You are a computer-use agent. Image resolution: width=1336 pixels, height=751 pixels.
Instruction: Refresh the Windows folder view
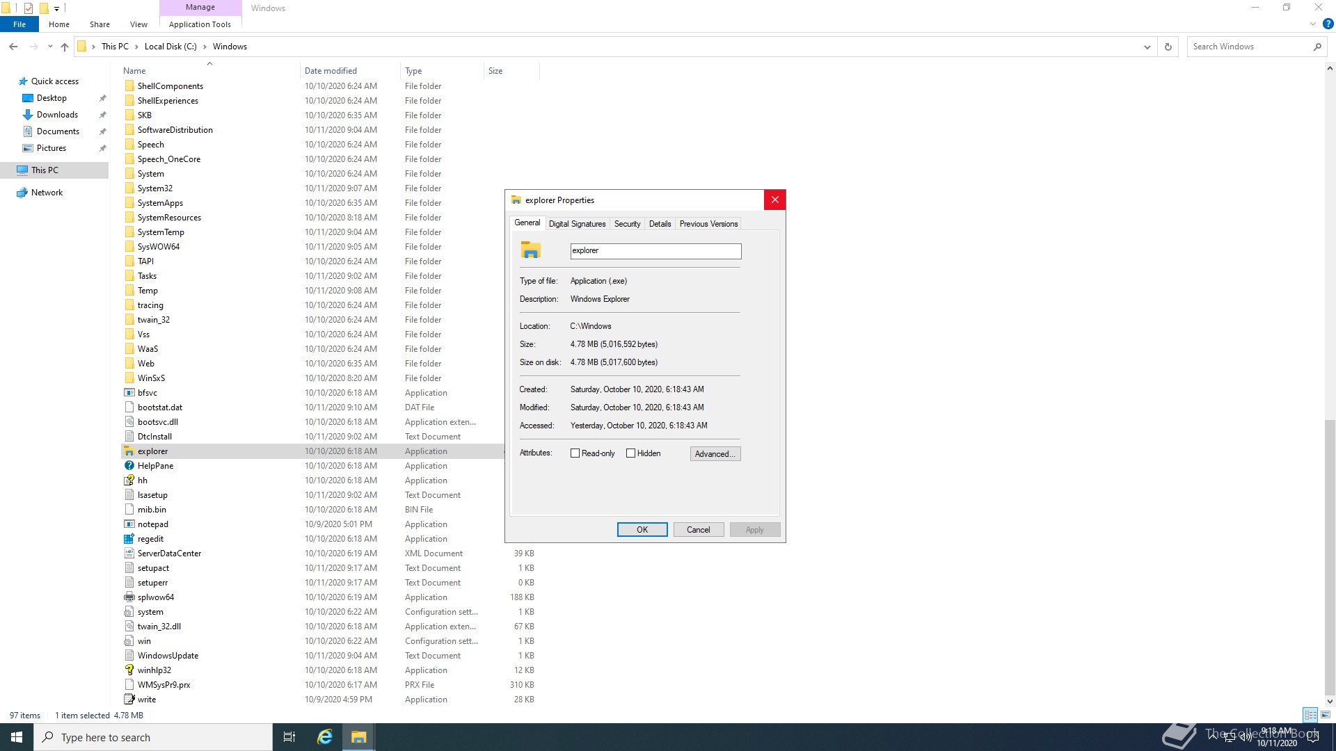(x=1168, y=47)
